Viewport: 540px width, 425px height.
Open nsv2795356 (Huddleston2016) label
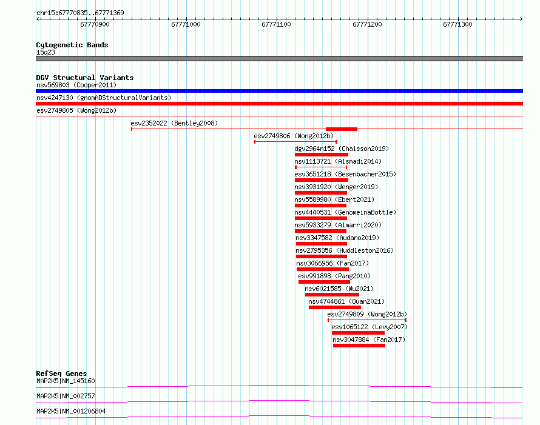[345, 250]
